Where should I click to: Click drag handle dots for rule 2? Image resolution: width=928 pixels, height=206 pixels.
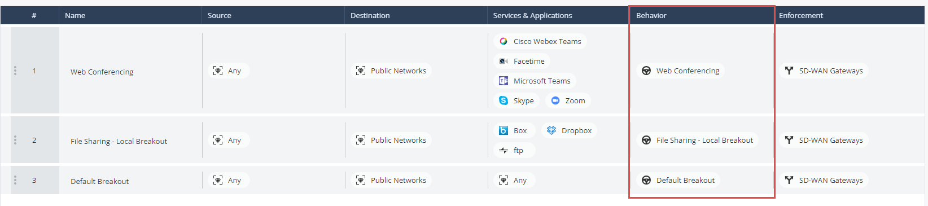click(15, 140)
